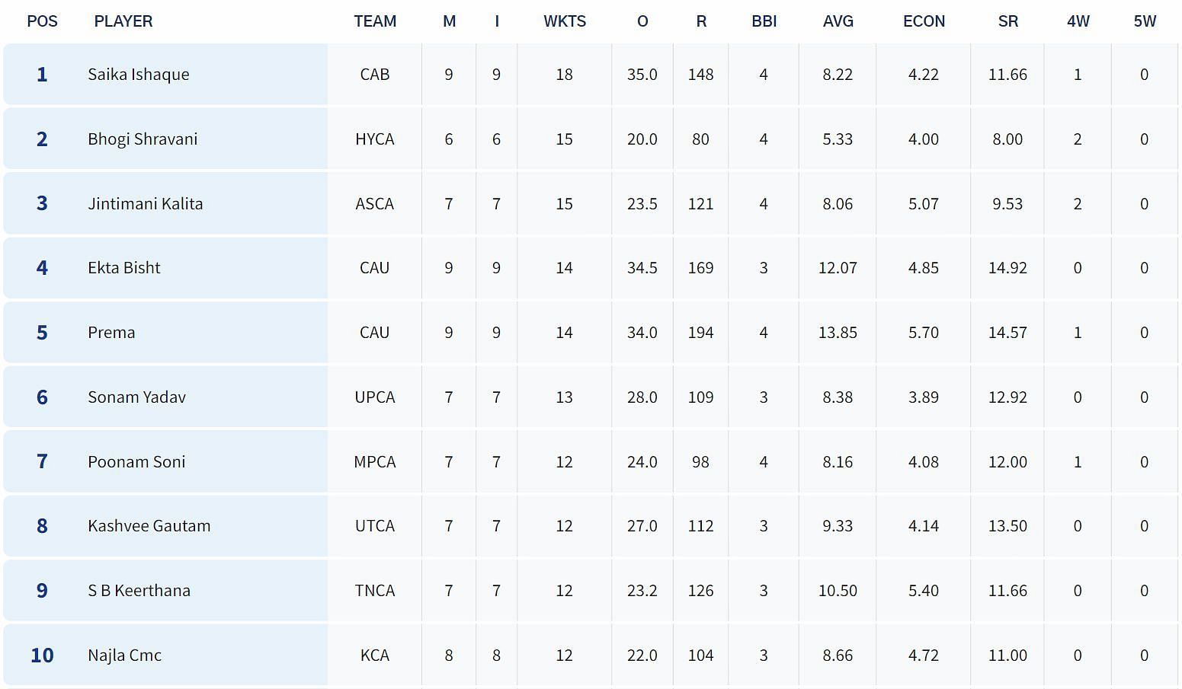
Task: Click on Najla Cmc's name
Action: pos(125,656)
